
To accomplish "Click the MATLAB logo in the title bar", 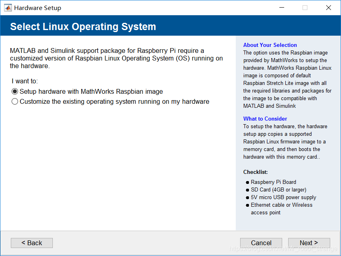I will (8, 8).
